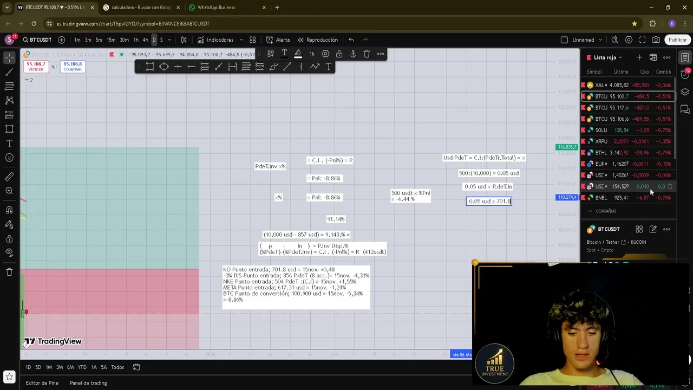Screen dimensions: 693x390
Task: Undo the last chart action
Action: click(351, 40)
